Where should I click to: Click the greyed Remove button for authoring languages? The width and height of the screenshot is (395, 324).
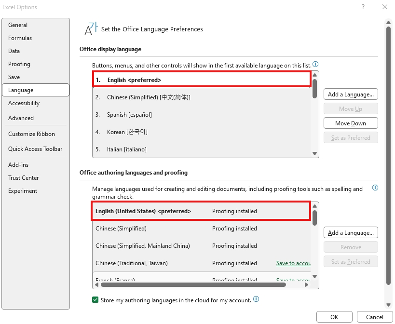(x=351, y=247)
